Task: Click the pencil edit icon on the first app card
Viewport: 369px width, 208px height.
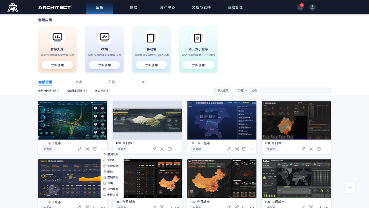Action: [x=80, y=149]
